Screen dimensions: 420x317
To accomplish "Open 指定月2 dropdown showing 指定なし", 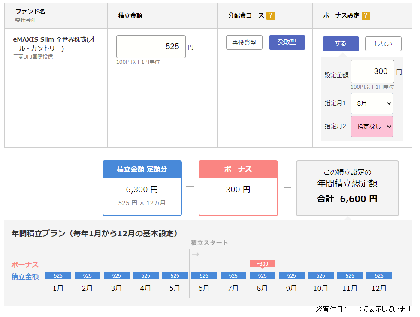I will point(372,127).
